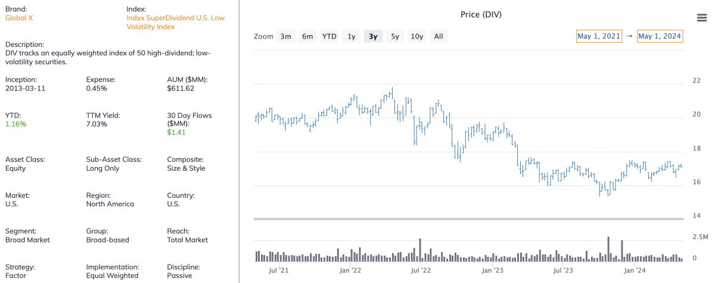
Task: Click the expense value 0.45%
Action: (x=97, y=88)
